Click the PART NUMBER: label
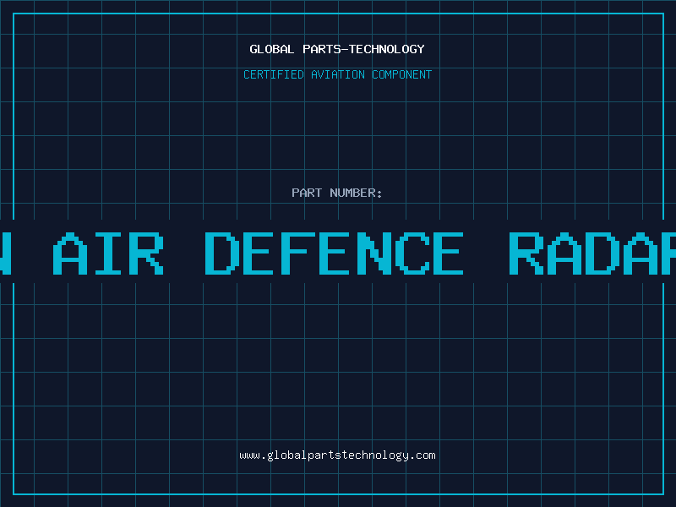 [337, 193]
